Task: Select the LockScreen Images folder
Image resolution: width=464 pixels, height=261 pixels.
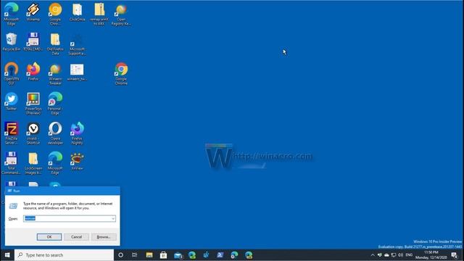Action: (33, 163)
